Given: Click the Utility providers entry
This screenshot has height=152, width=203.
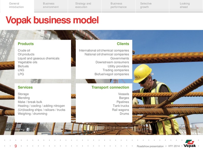Looking at the screenshot, I should (118, 66).
